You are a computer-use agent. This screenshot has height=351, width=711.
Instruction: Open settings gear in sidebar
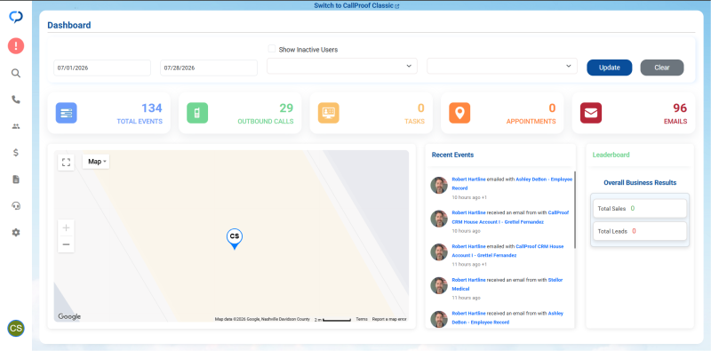(16, 233)
